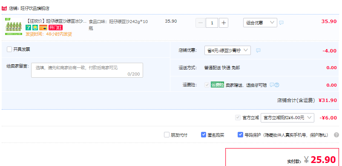
Task: Click the chat bubble icon after 退换货可赔
Action: (272, 85)
